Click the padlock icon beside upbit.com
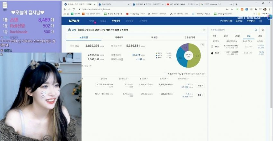 80,9
